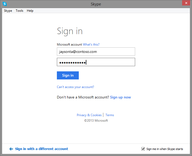
Task: Click the back arrow beside different account
Action: pos(11,149)
